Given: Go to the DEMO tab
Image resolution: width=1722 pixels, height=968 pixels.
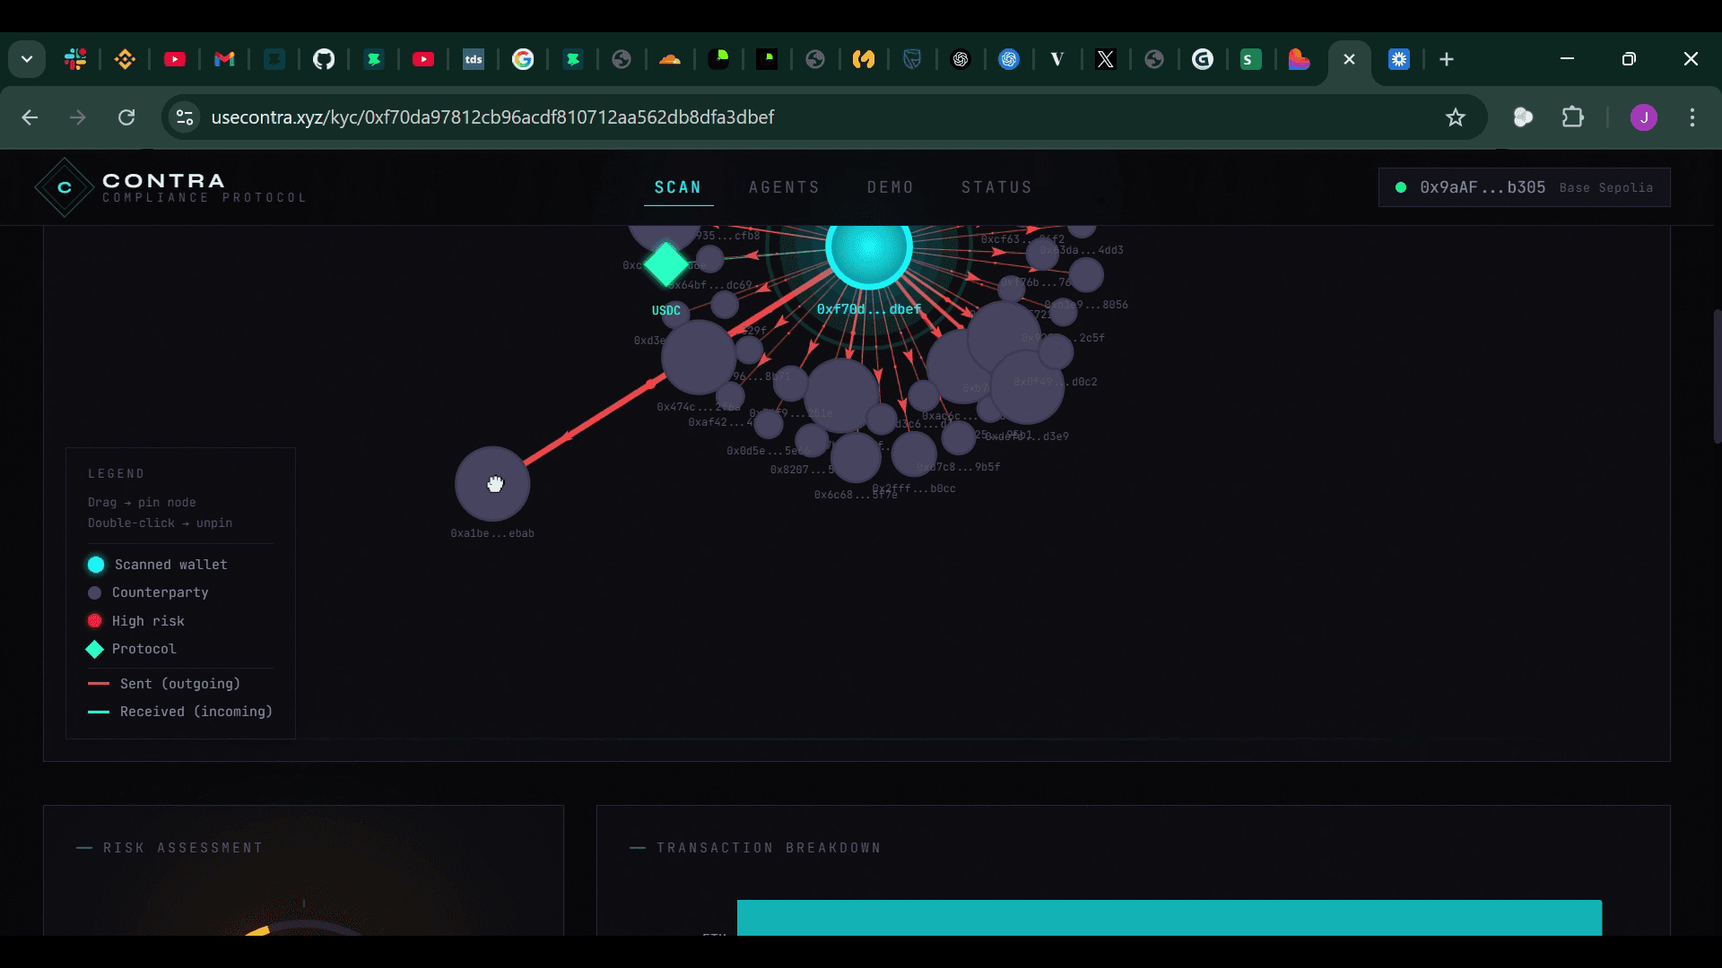Looking at the screenshot, I should (x=891, y=187).
